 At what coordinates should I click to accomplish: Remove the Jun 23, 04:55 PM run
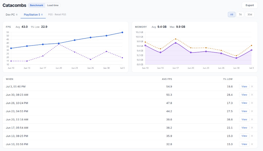[x=252, y=111]
